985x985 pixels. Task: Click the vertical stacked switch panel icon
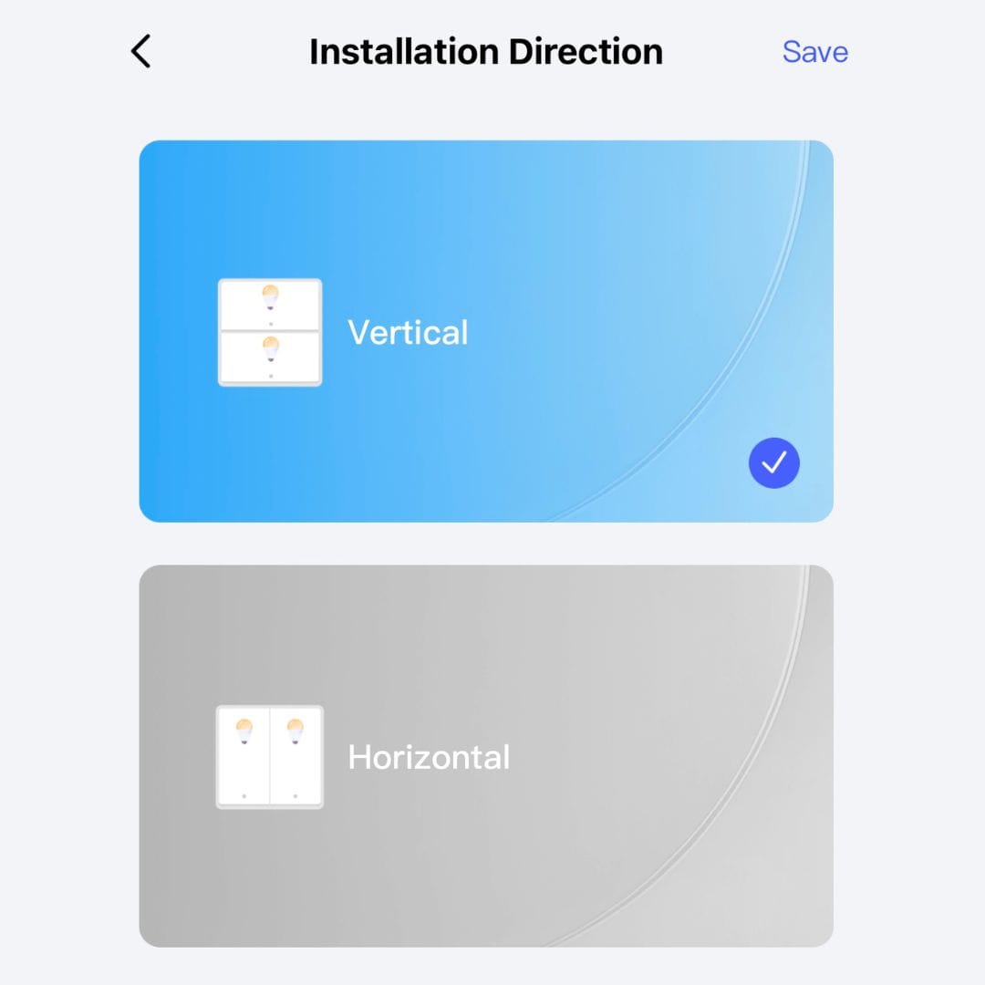coord(270,332)
